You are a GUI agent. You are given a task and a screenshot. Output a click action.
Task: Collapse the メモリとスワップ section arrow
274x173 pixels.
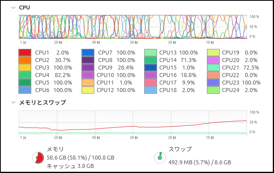click(14, 102)
